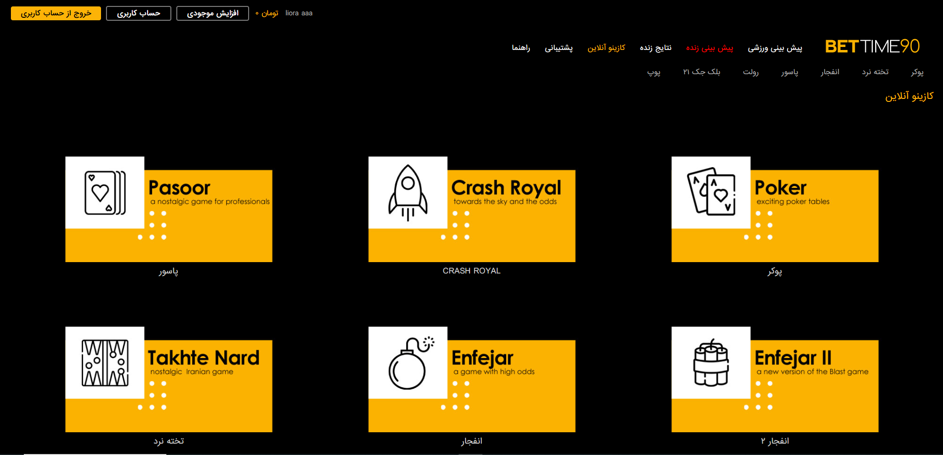Screen dimensions: 943x455
Task: Open the پشتیبانی support menu item
Action: [559, 48]
